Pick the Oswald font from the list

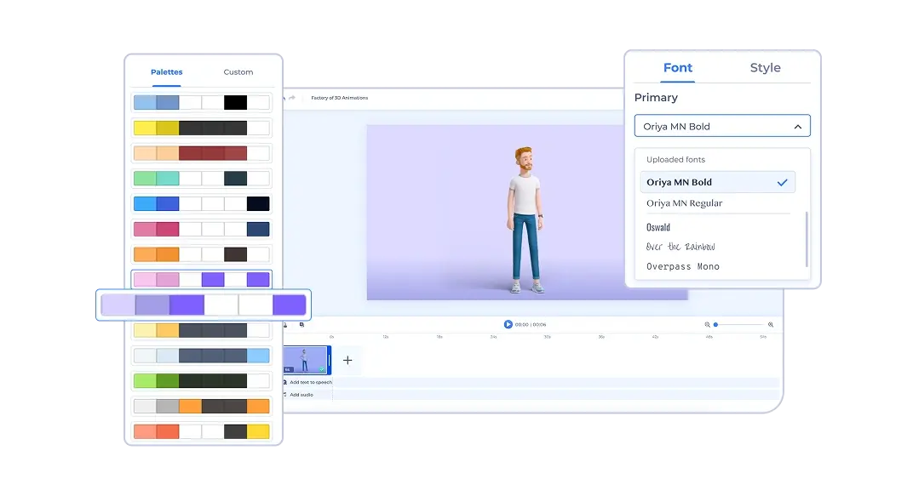[658, 227]
